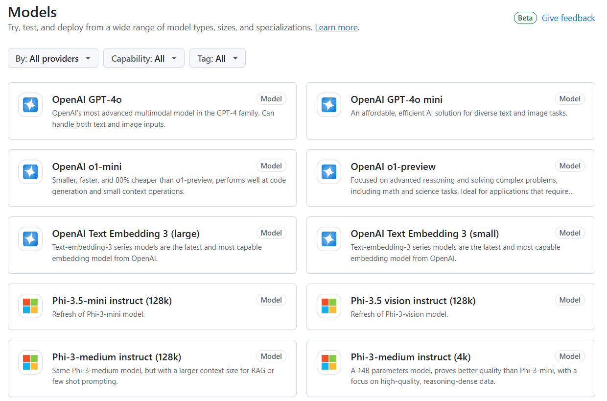Click 'Smaller, faster, and 80% cheaper' description
Image resolution: width=607 pixels, height=401 pixels.
point(169,186)
